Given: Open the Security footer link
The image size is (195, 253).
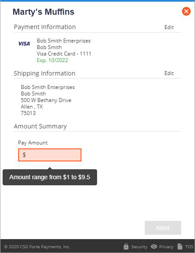Looking at the screenshot, I should [x=139, y=246].
